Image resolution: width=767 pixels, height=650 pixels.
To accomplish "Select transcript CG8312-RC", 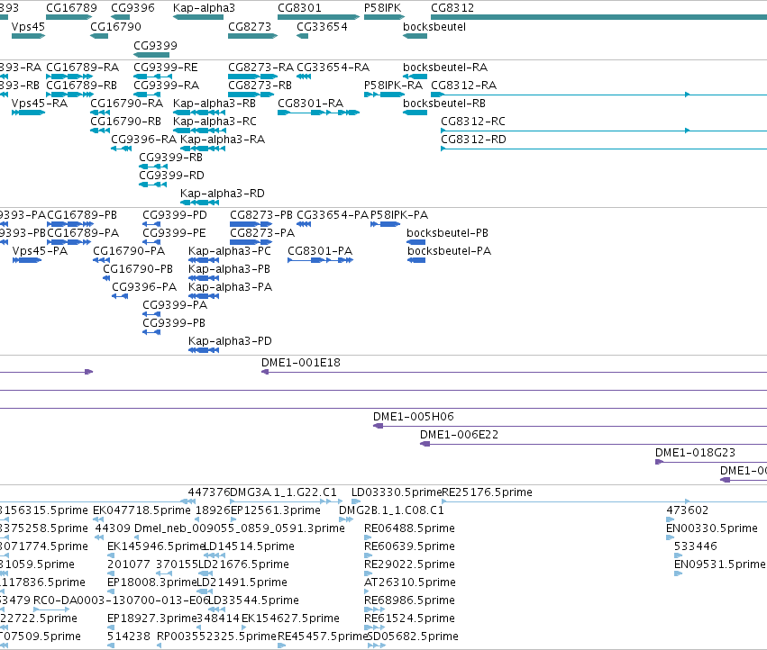I will point(604,131).
